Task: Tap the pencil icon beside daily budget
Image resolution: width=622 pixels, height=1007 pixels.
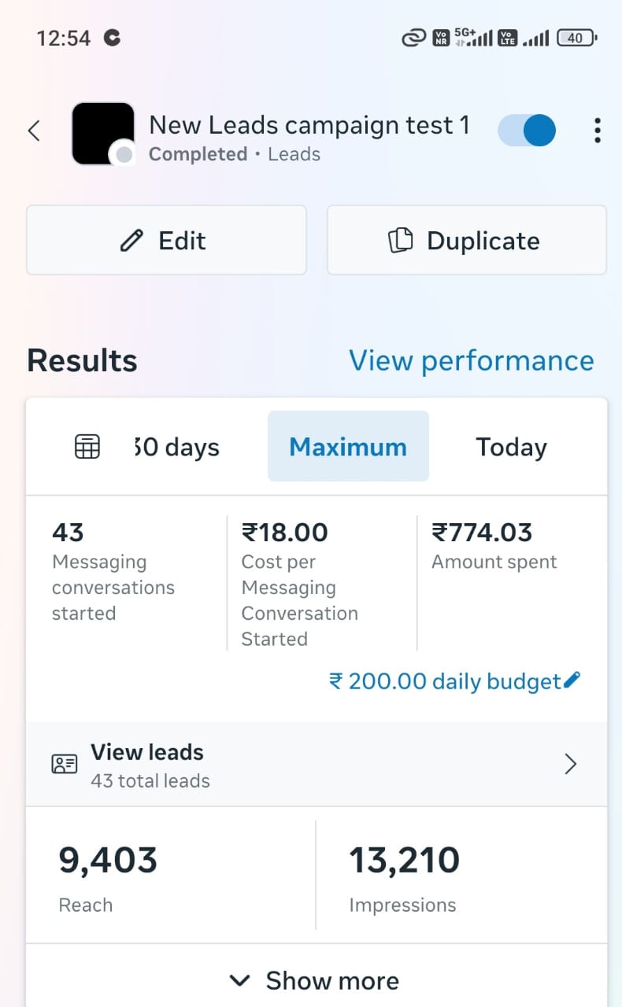Action: pyautogui.click(x=572, y=680)
